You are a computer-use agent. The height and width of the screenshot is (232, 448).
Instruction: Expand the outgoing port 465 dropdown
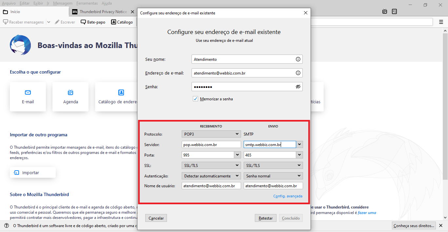tap(299, 155)
